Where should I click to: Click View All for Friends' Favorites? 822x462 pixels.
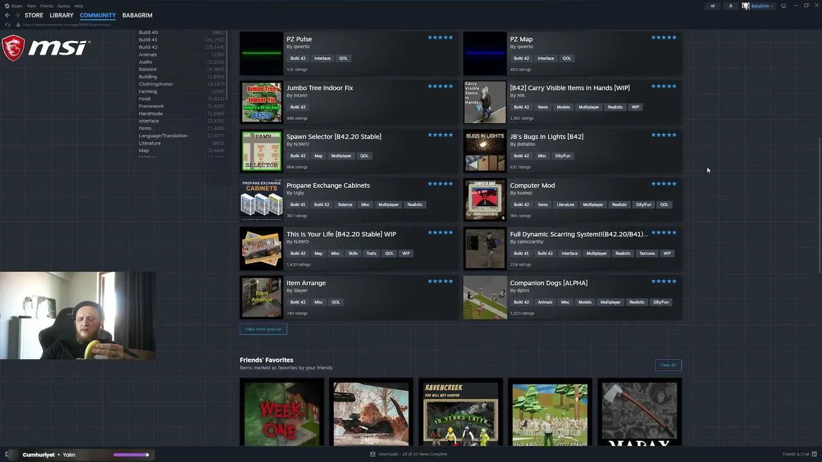click(x=668, y=365)
